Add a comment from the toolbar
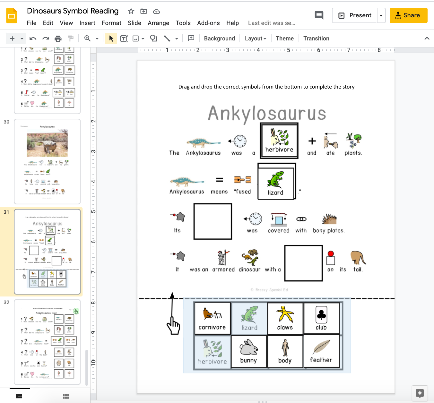434x403 pixels. pyautogui.click(x=191, y=39)
